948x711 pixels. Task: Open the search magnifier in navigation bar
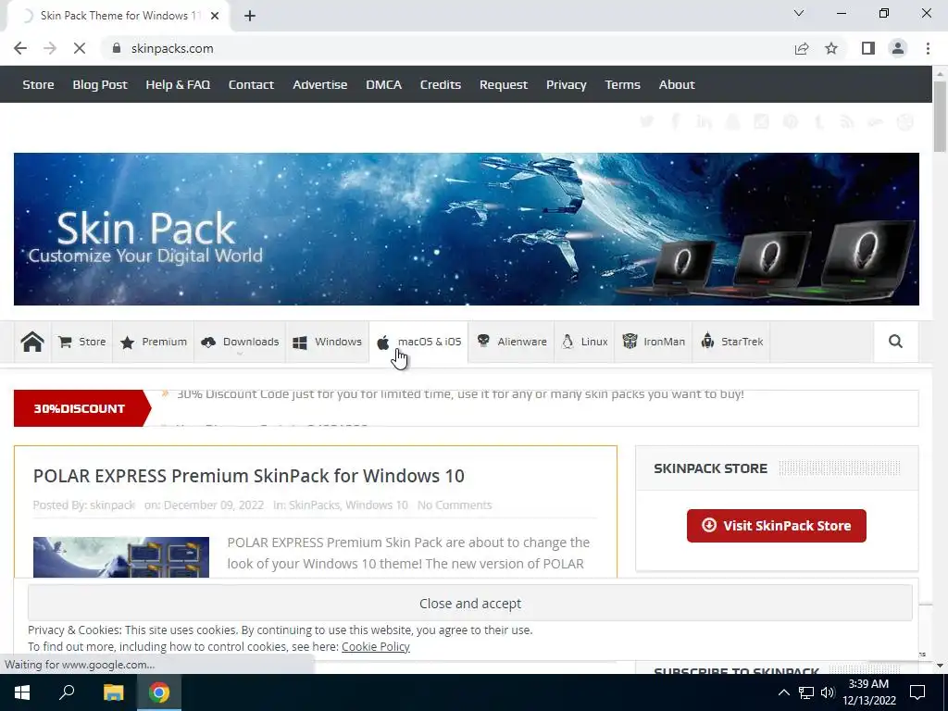[895, 342]
